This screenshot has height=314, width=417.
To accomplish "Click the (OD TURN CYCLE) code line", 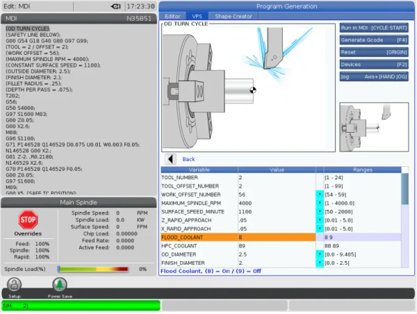I will pyautogui.click(x=28, y=28).
